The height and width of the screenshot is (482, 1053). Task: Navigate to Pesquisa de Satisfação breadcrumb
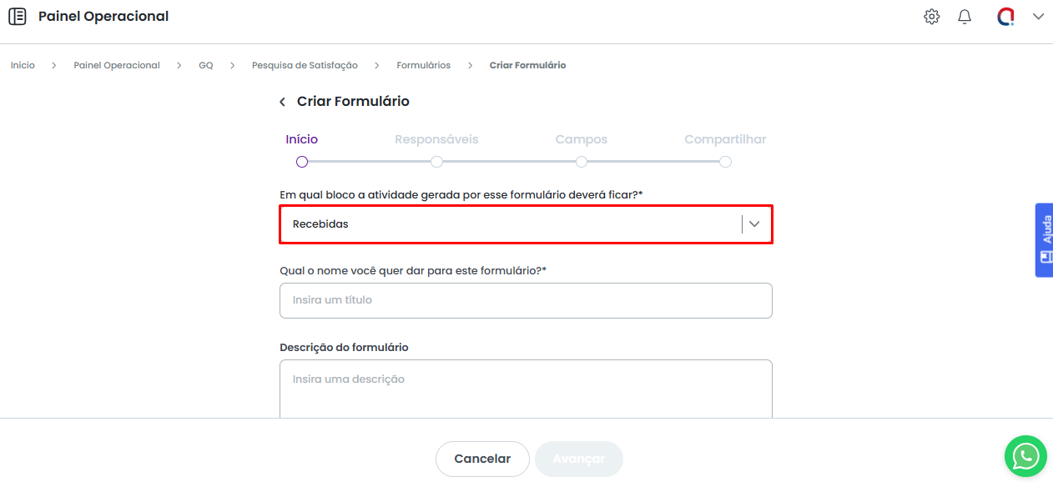pos(305,65)
